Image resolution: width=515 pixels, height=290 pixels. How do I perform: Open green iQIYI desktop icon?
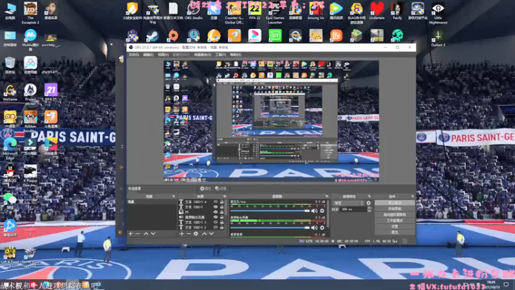275,35
